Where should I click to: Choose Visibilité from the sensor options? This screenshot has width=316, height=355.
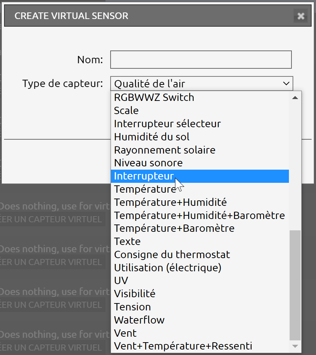click(x=134, y=294)
